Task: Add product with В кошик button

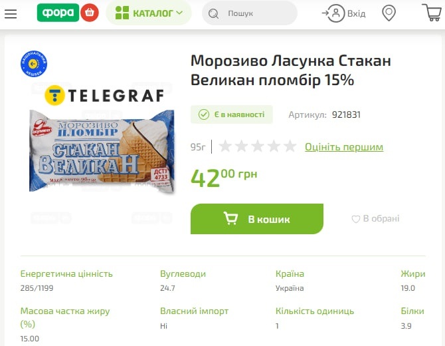Action: (x=257, y=219)
